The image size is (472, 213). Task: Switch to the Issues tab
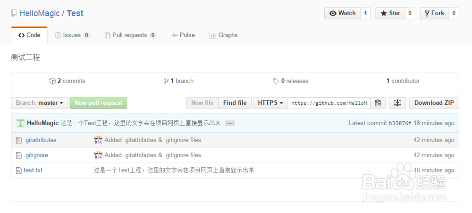click(72, 35)
